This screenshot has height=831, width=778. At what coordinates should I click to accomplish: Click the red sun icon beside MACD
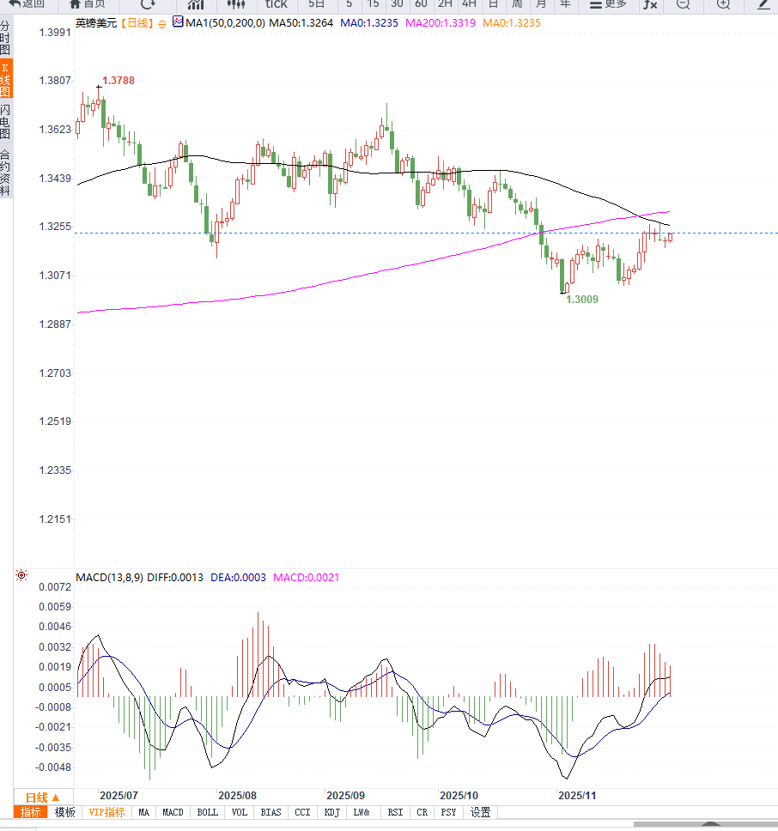(x=21, y=575)
